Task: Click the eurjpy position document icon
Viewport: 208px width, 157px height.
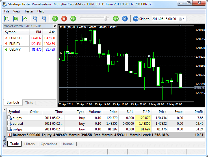Action: [x=10, y=118]
